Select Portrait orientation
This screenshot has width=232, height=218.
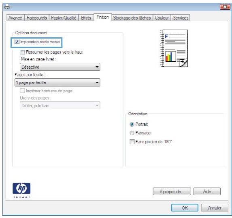coord(132,124)
